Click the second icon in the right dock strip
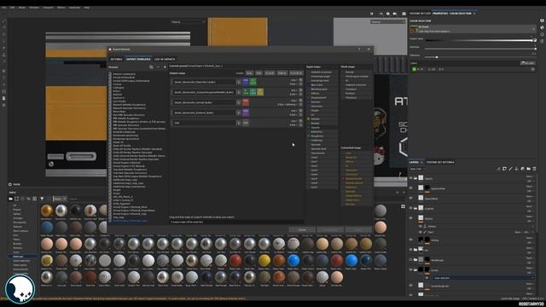 point(543,27)
